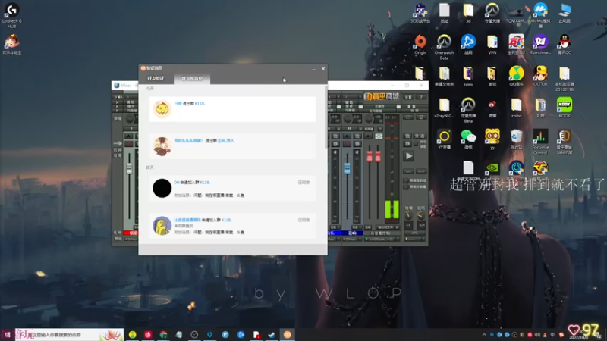
Task: Click the scrollbar of the message list
Action: (x=326, y=118)
